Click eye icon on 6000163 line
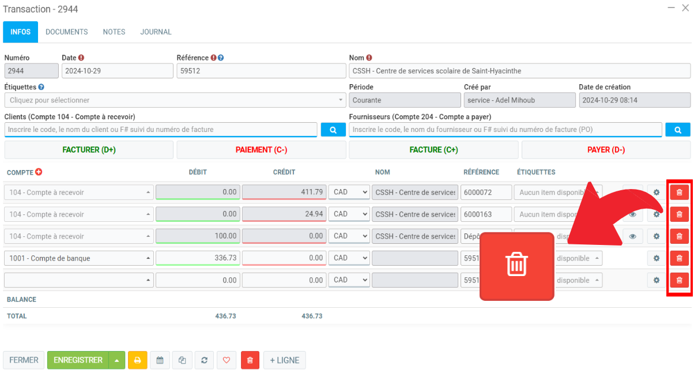This screenshot has width=694, height=370. click(x=632, y=214)
